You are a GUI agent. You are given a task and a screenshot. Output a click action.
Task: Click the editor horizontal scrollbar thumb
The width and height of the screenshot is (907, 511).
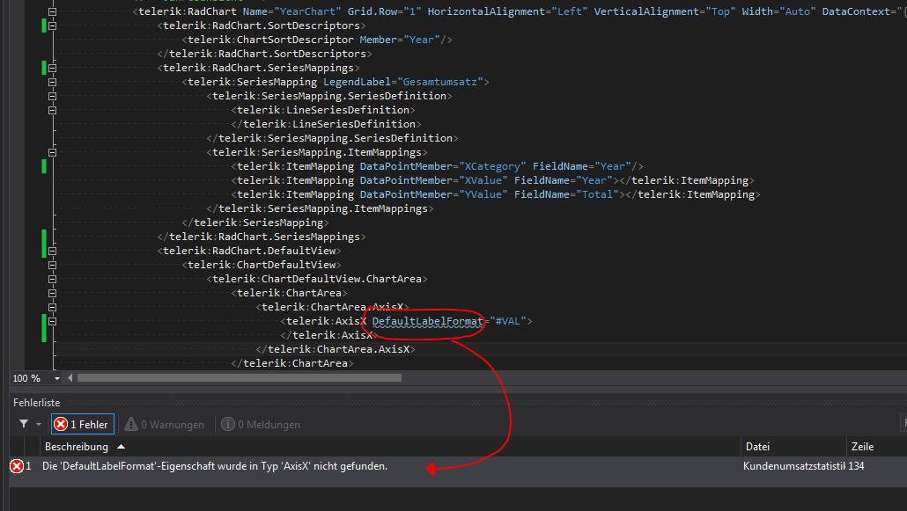tap(239, 378)
